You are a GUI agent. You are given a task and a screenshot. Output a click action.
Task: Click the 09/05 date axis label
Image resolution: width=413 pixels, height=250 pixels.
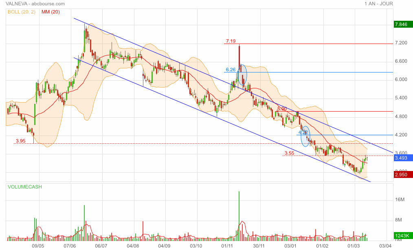coord(38,246)
